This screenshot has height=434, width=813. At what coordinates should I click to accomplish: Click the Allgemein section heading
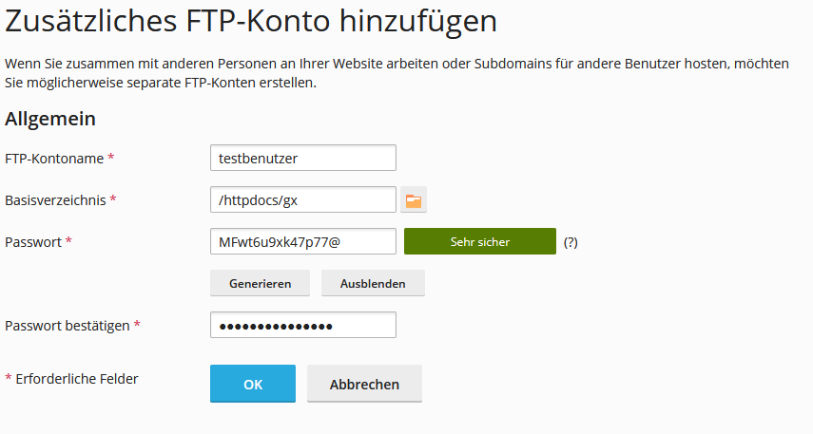click(50, 120)
